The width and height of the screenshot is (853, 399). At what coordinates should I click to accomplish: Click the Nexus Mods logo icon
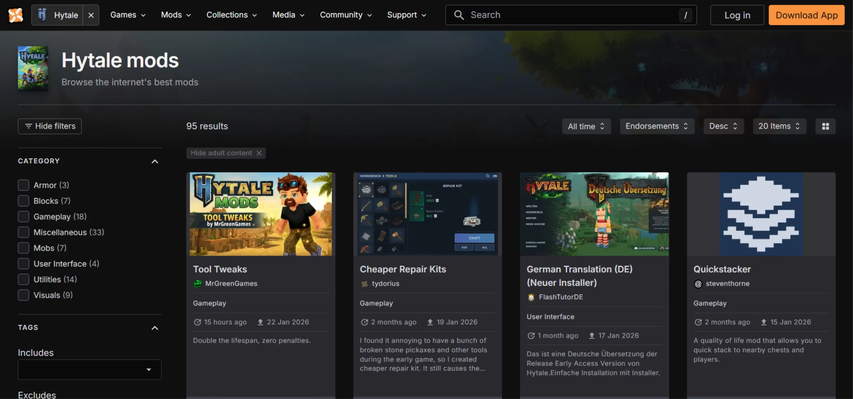(x=15, y=15)
